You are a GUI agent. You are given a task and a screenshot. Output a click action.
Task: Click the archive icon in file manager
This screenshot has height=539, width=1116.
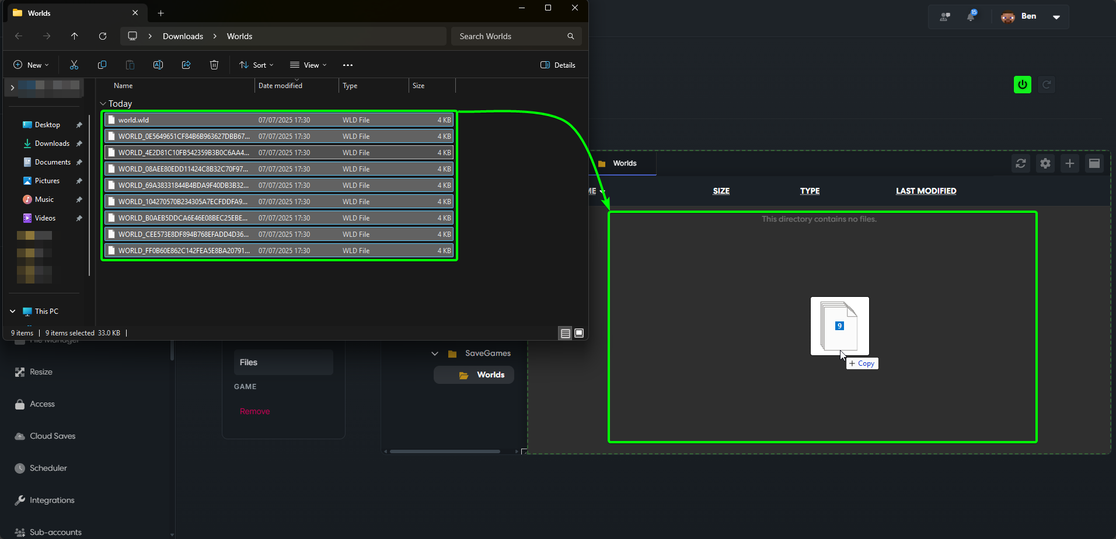(x=1094, y=163)
